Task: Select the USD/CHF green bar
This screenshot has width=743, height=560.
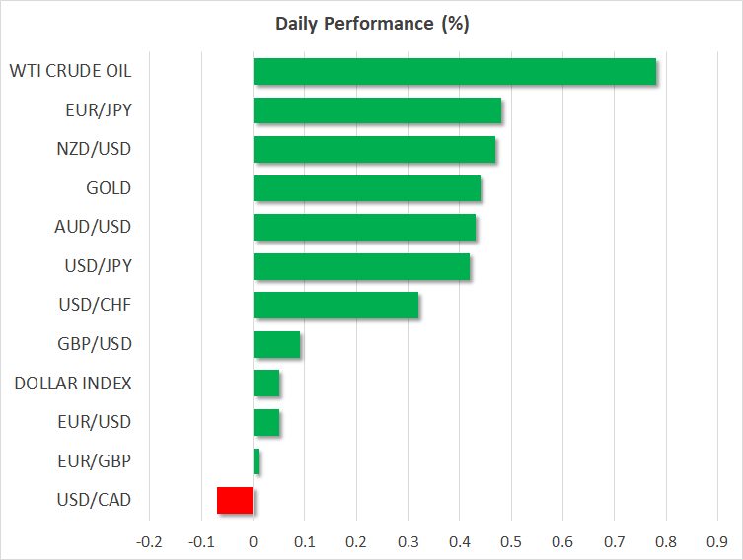Action: [335, 306]
